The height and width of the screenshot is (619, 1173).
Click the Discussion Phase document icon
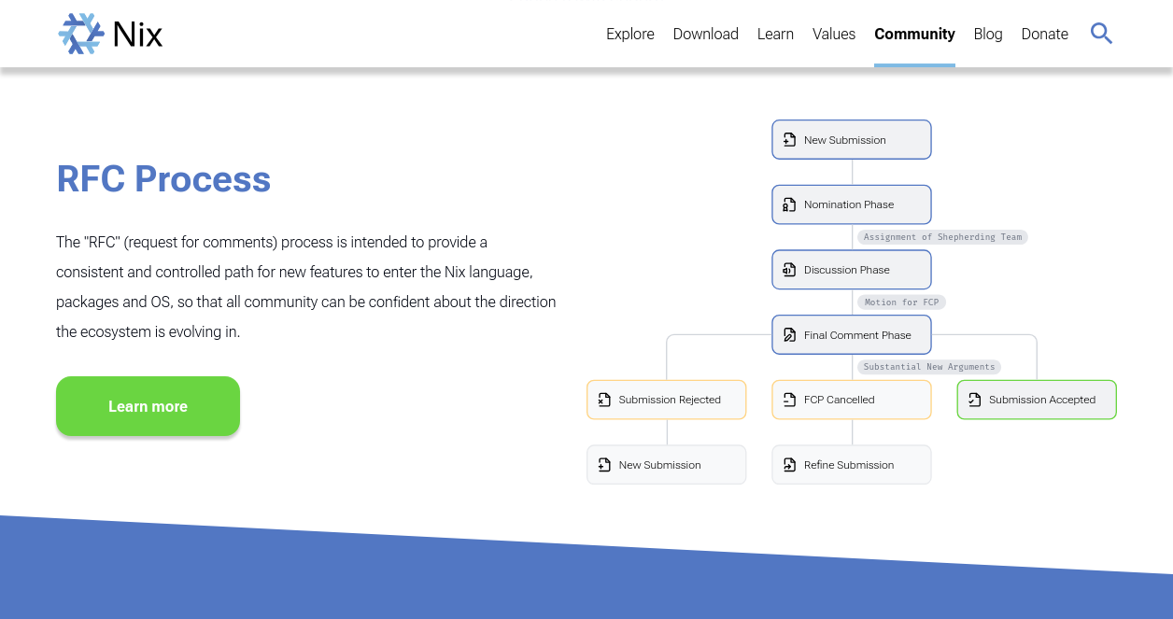click(x=791, y=269)
